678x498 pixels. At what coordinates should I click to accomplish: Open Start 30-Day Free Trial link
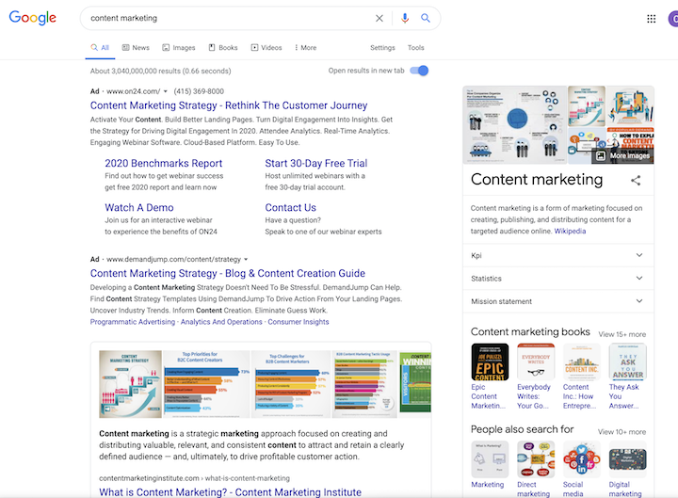(316, 163)
